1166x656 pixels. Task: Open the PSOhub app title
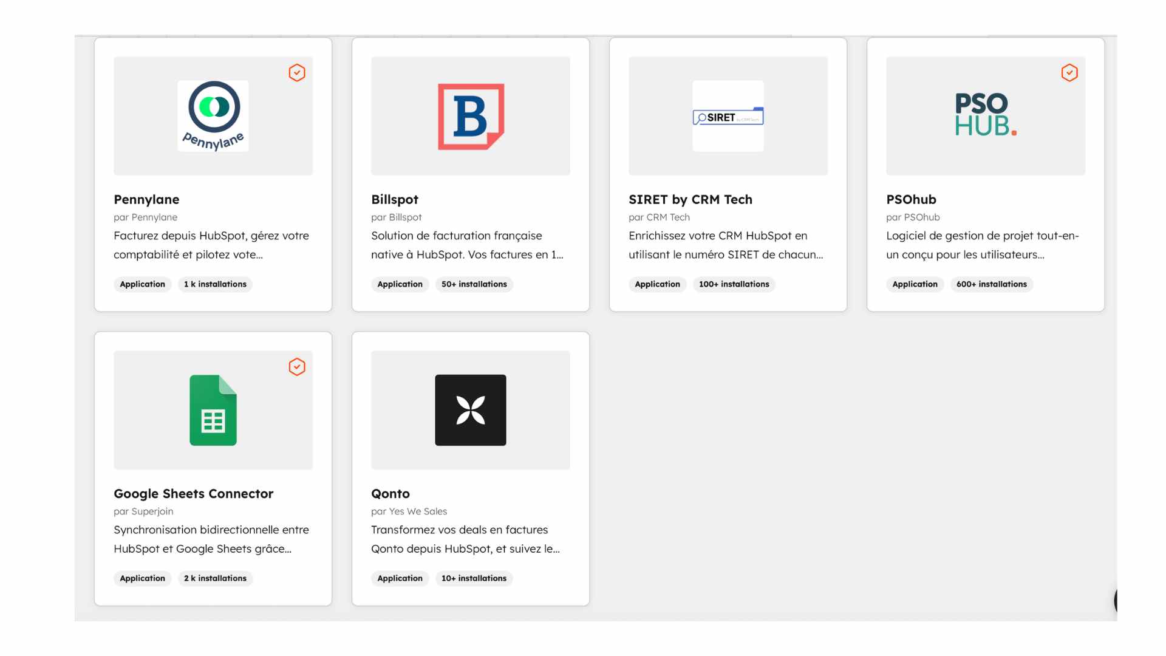[x=911, y=199]
